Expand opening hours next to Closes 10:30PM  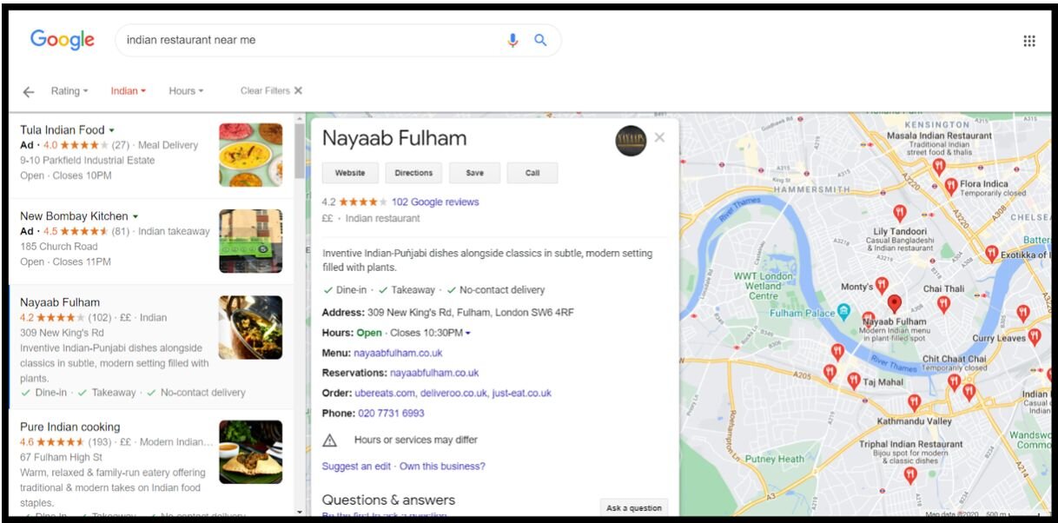click(468, 334)
